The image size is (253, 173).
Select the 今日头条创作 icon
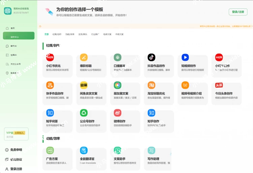coord(219,85)
